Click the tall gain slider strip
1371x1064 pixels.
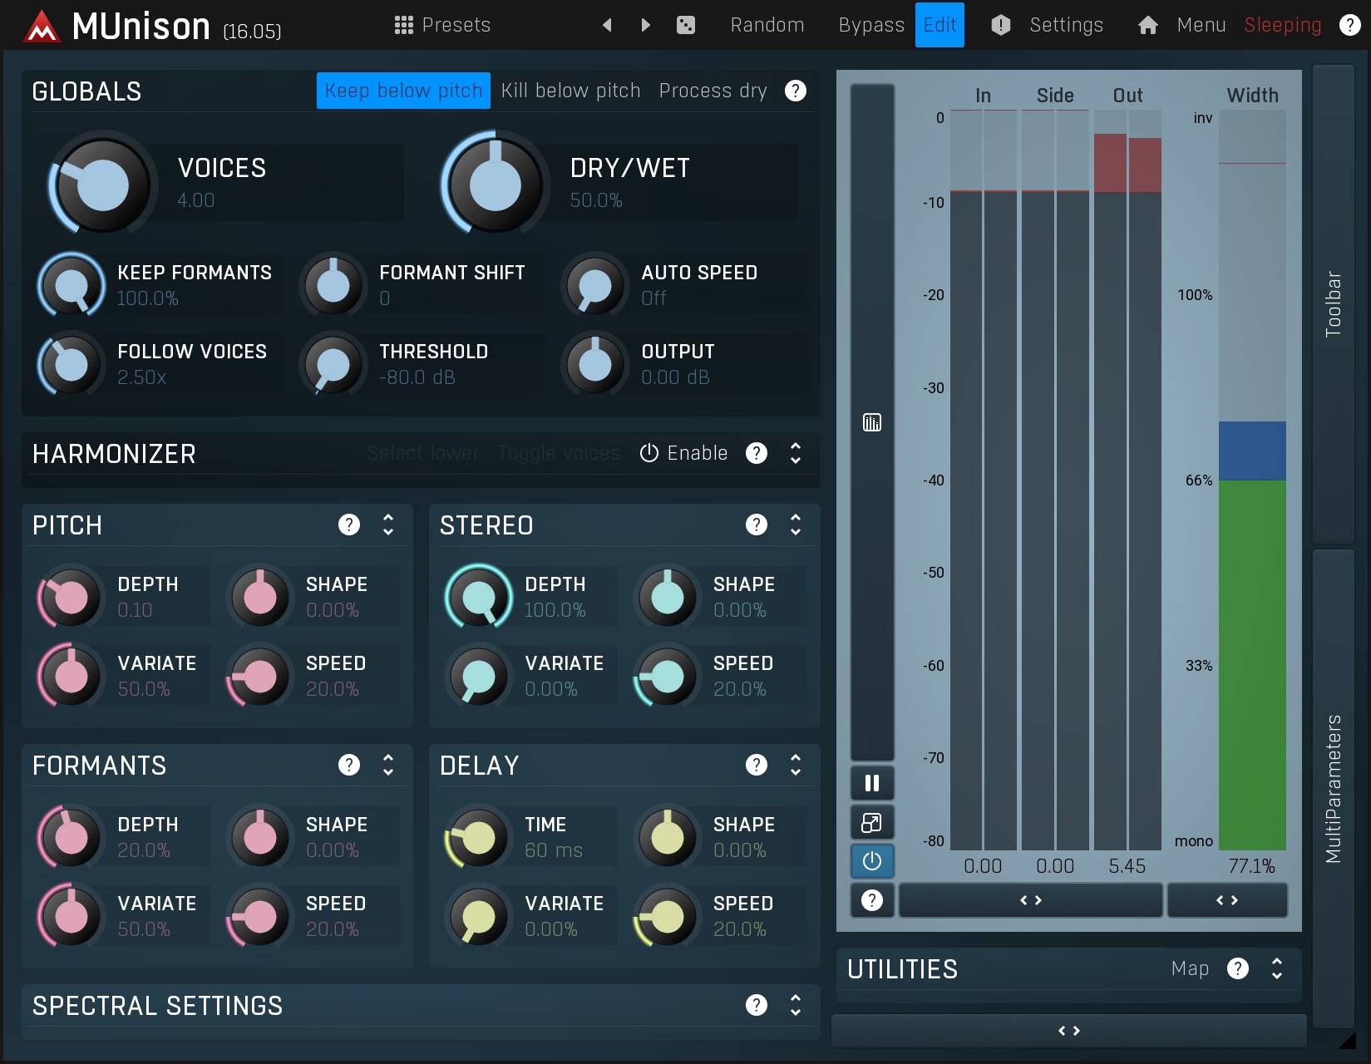(x=872, y=421)
